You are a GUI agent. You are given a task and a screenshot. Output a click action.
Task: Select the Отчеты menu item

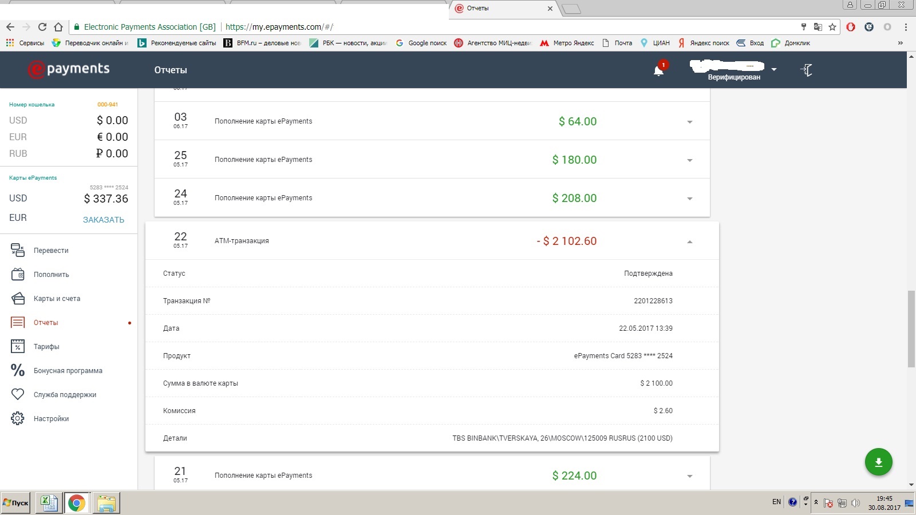46,323
